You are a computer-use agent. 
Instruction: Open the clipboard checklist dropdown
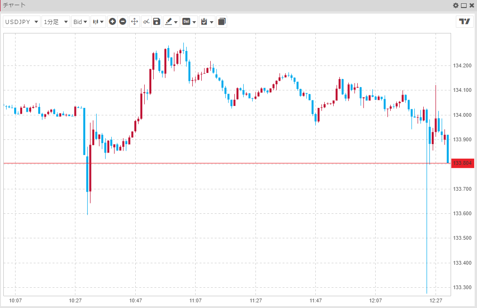tap(207, 22)
